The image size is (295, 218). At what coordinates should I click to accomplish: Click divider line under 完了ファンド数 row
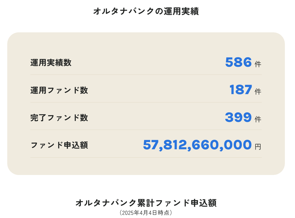click(x=146, y=130)
